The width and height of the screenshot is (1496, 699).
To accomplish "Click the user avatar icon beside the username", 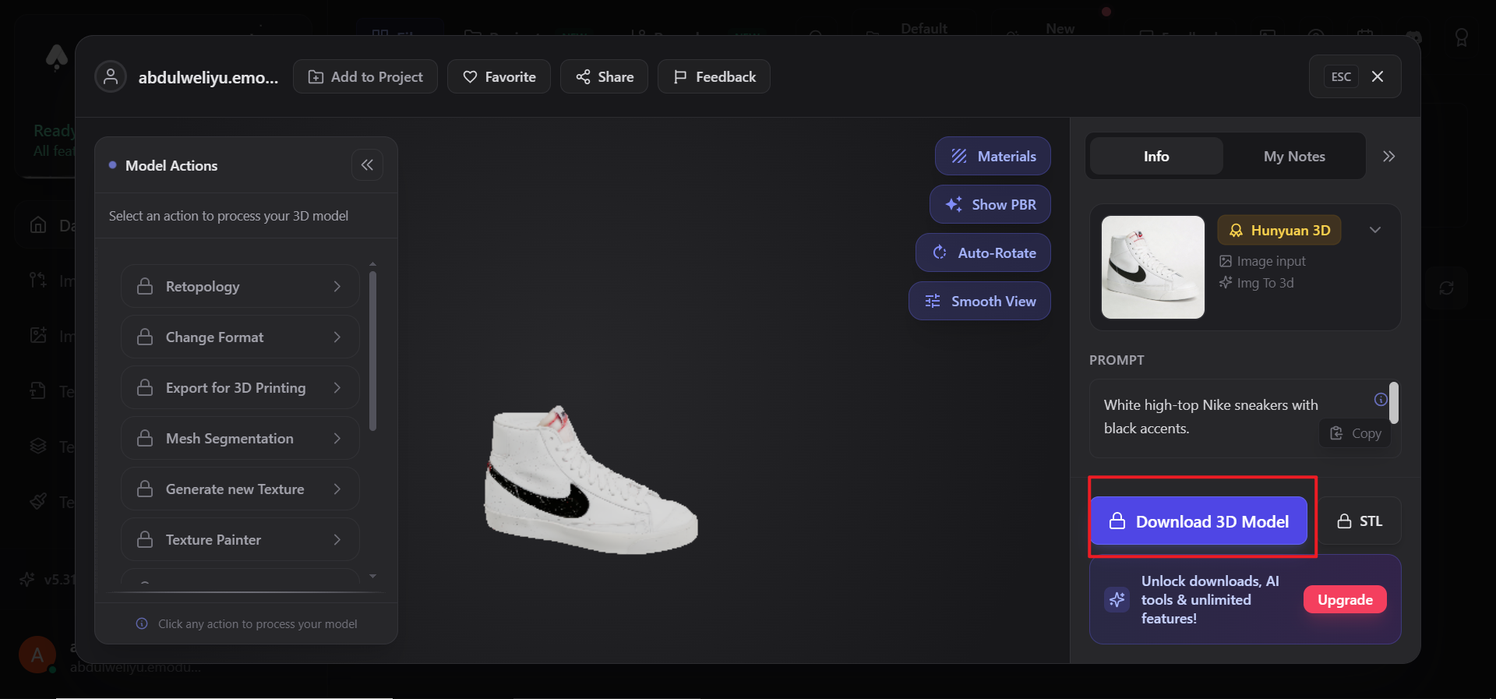I will (x=111, y=76).
